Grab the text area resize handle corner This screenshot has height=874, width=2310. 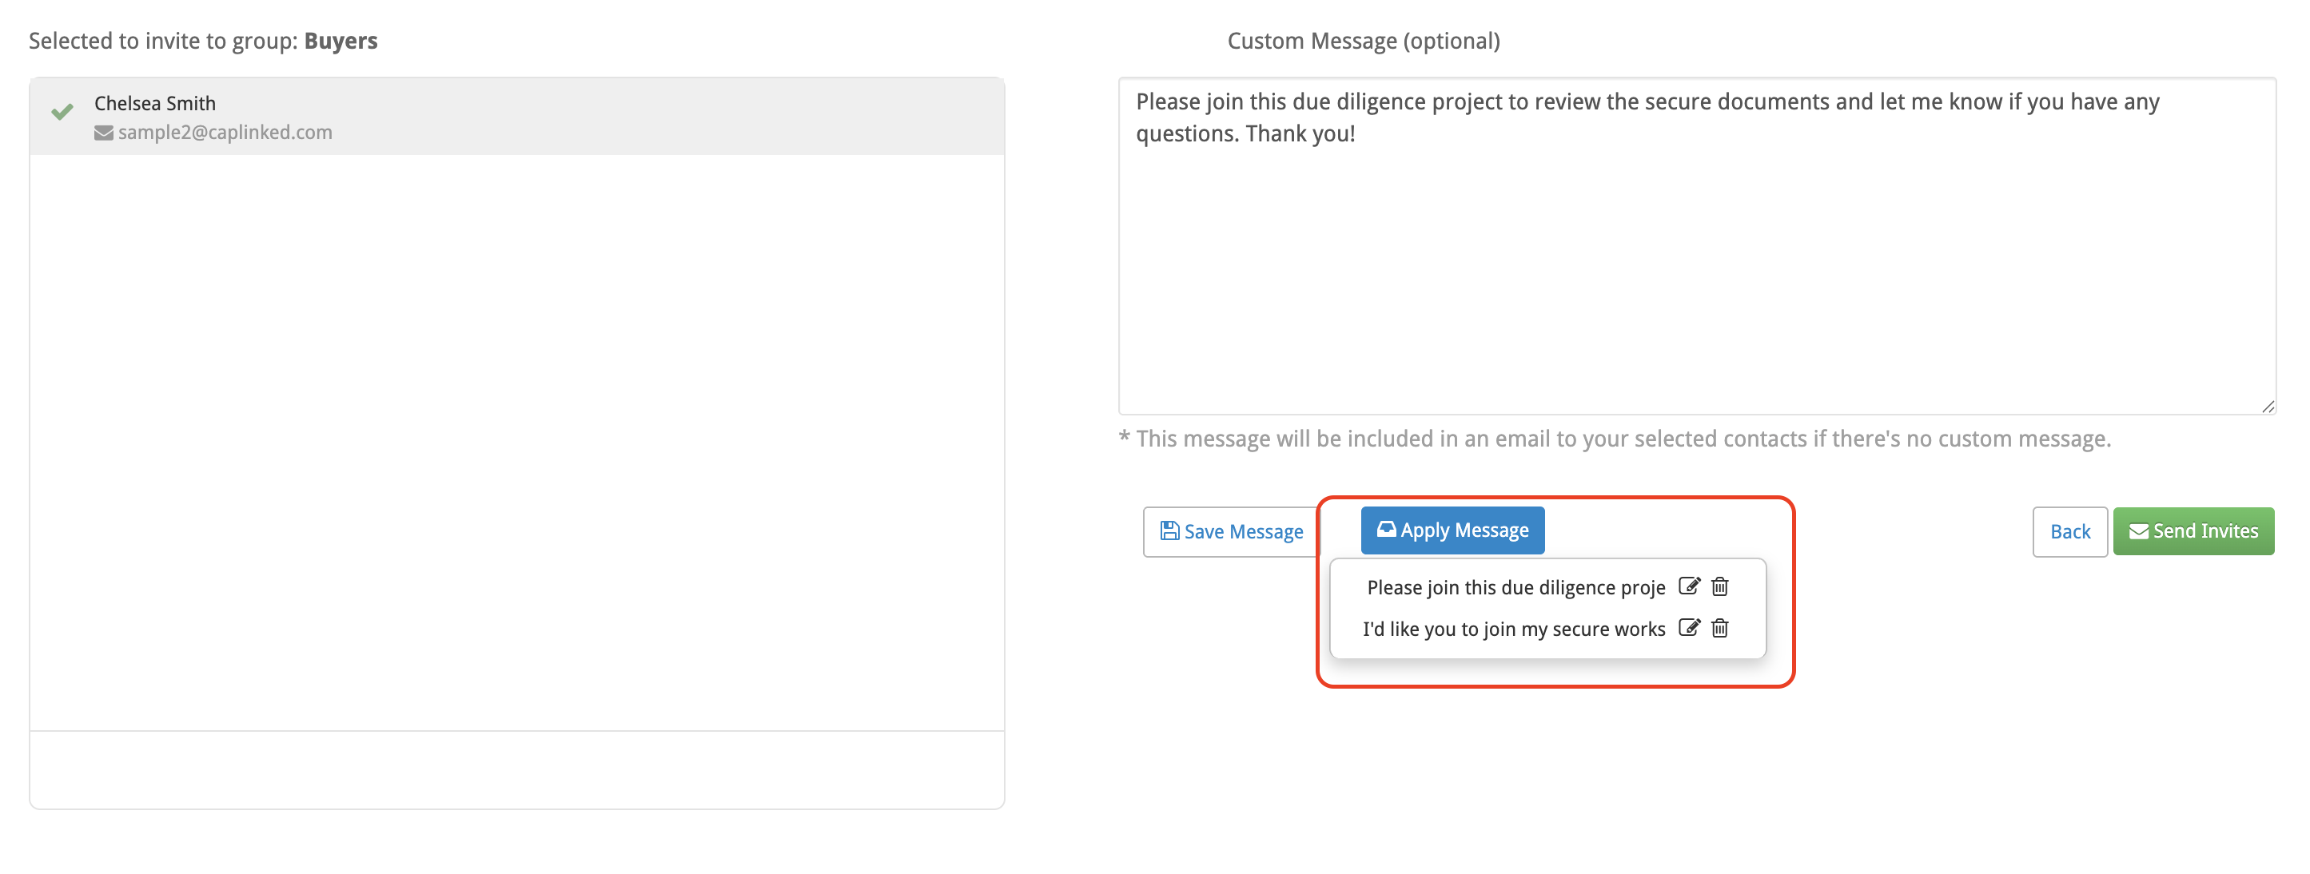tap(2267, 406)
